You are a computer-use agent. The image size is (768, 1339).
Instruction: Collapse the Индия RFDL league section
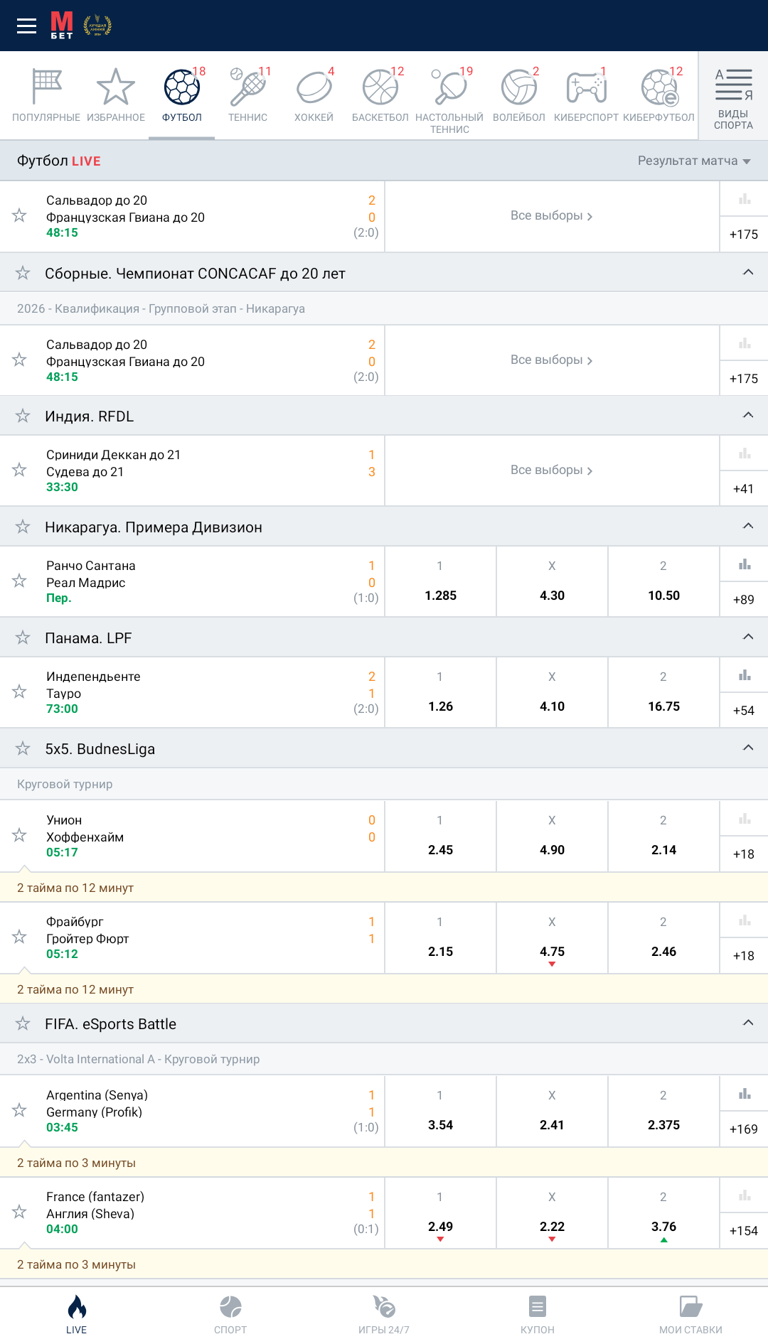click(747, 416)
